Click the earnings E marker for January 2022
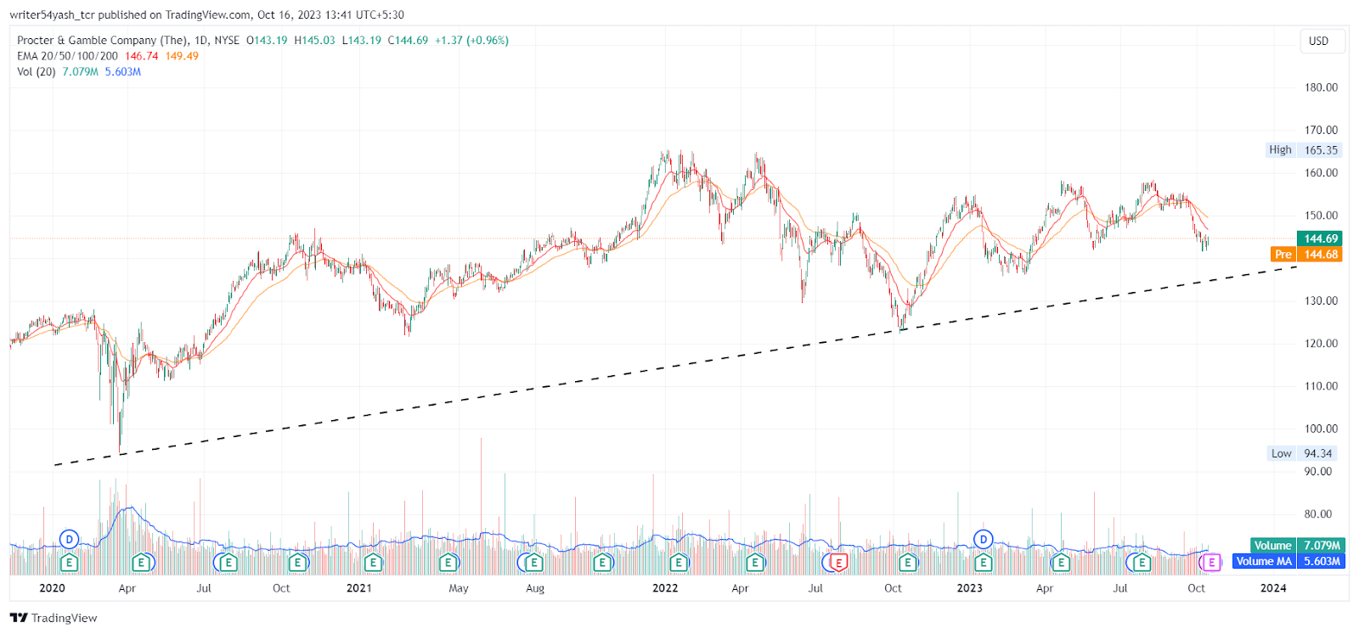This screenshot has width=1359, height=634. pyautogui.click(x=679, y=562)
